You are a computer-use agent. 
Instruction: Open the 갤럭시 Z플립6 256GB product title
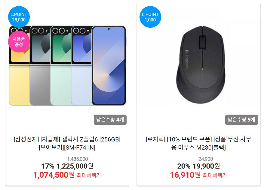pos(67,143)
